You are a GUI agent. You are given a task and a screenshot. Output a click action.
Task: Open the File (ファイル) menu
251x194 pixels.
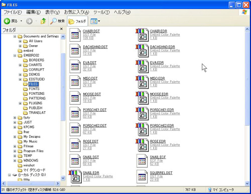[13, 12]
